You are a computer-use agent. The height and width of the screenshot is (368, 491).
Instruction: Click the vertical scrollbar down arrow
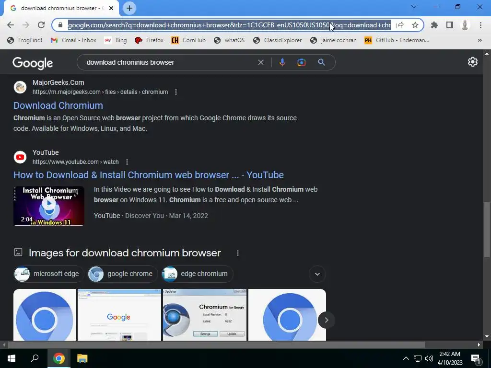point(487,336)
